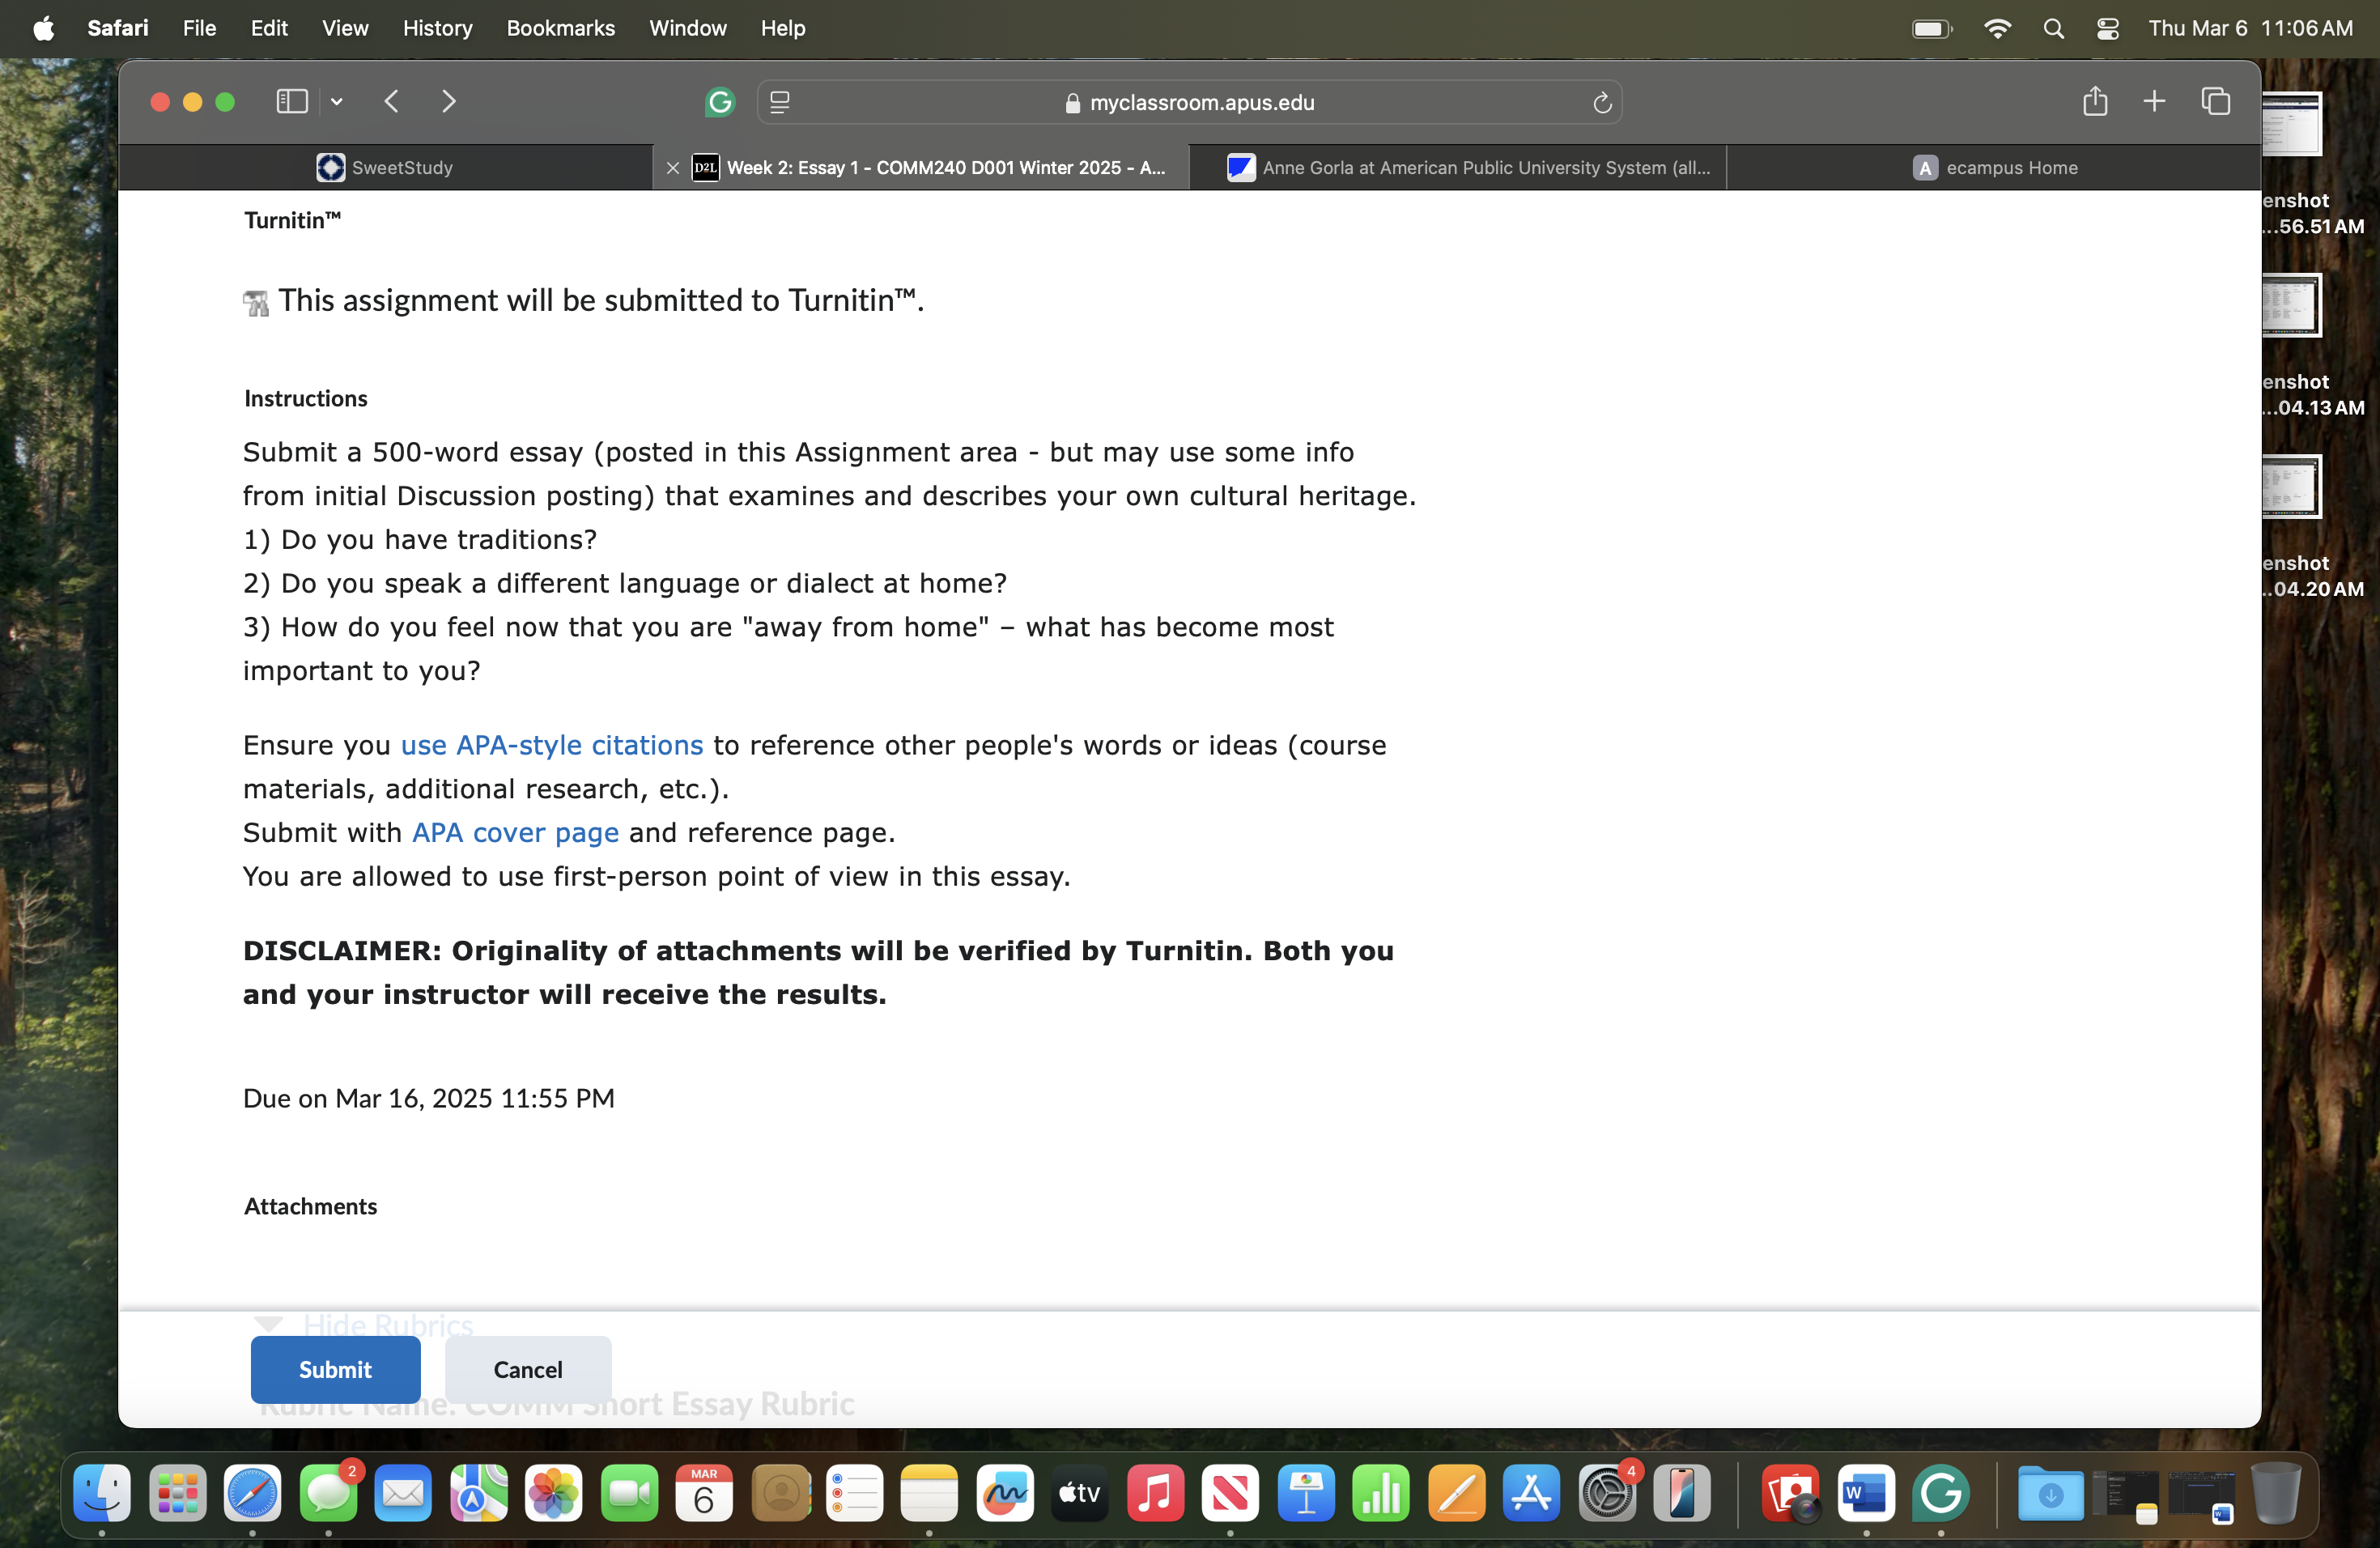Open the Window menu

click(688, 28)
